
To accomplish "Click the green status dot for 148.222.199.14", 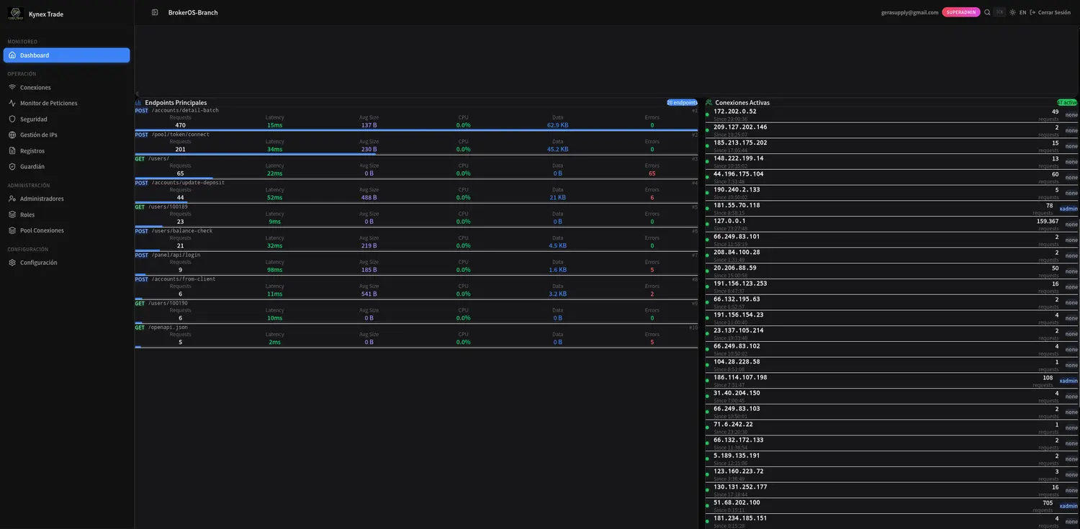I will 707,161.
